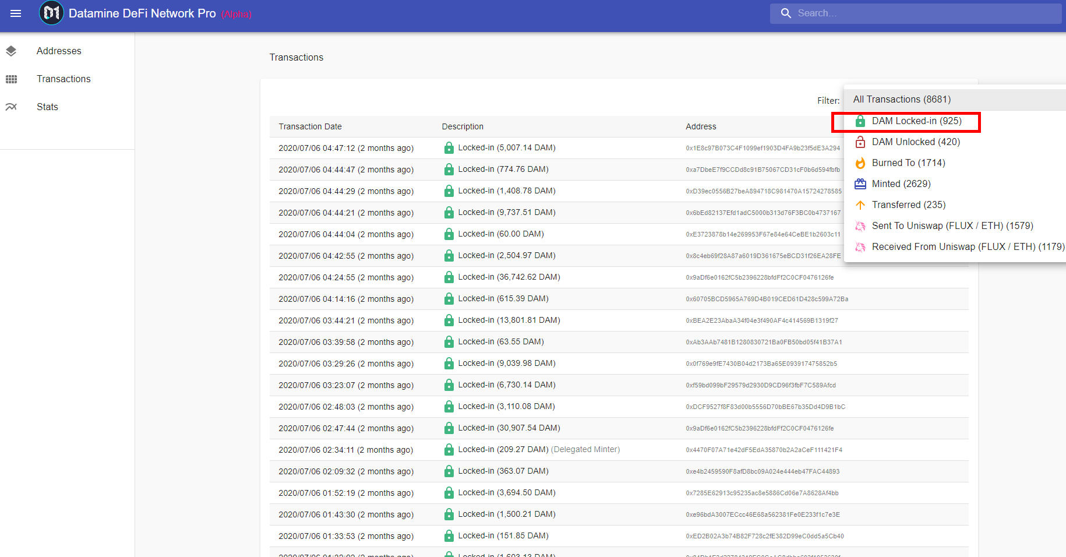The image size is (1066, 557).
Task: Click Locked-in (2,504.97 DAM) description
Action: (507, 256)
